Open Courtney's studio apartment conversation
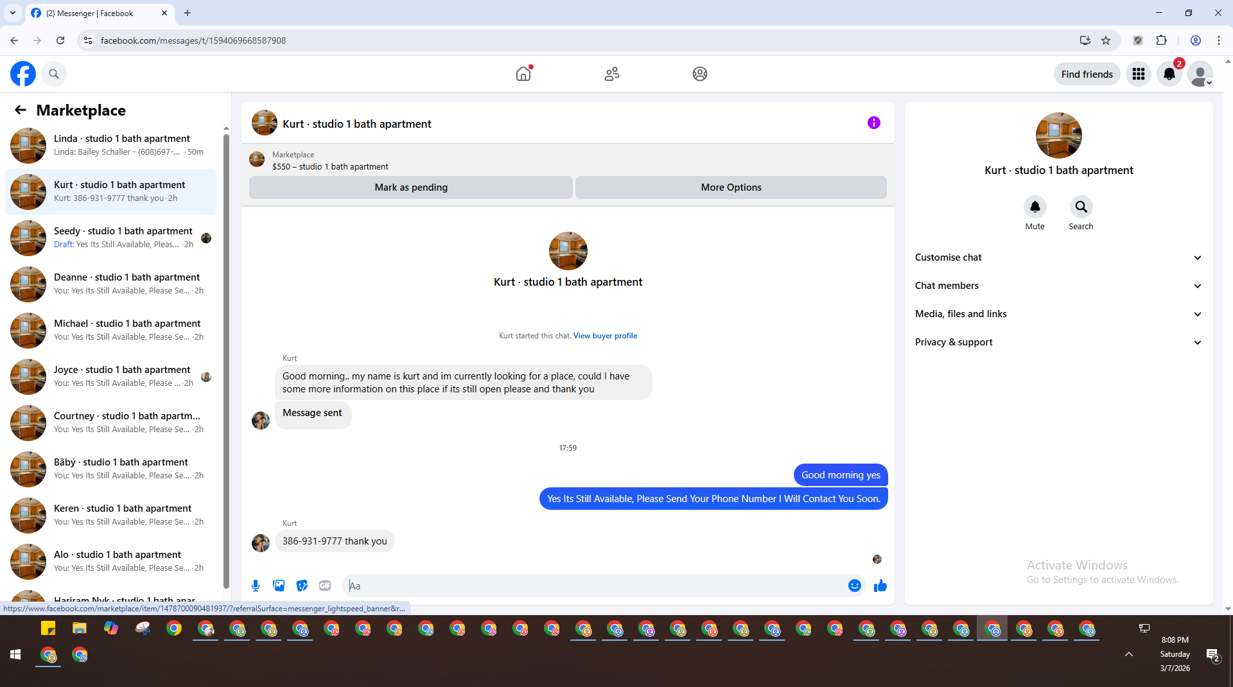 pyautogui.click(x=110, y=423)
